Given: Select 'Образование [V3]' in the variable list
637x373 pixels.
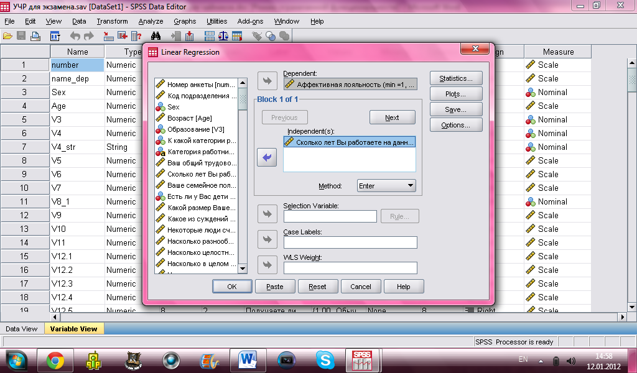Looking at the screenshot, I should (196, 129).
